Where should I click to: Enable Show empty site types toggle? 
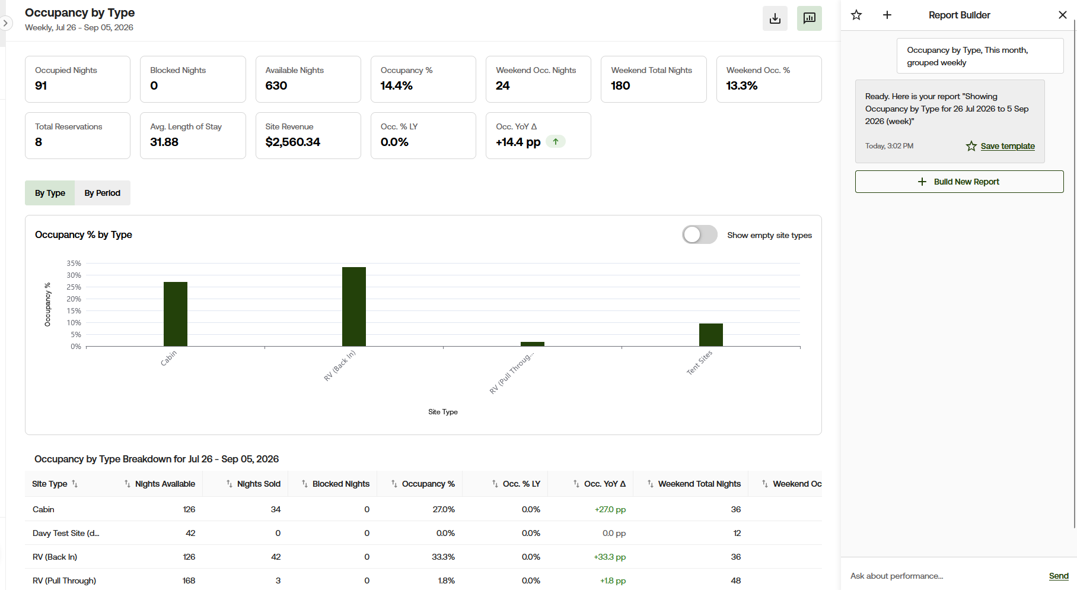pos(700,234)
